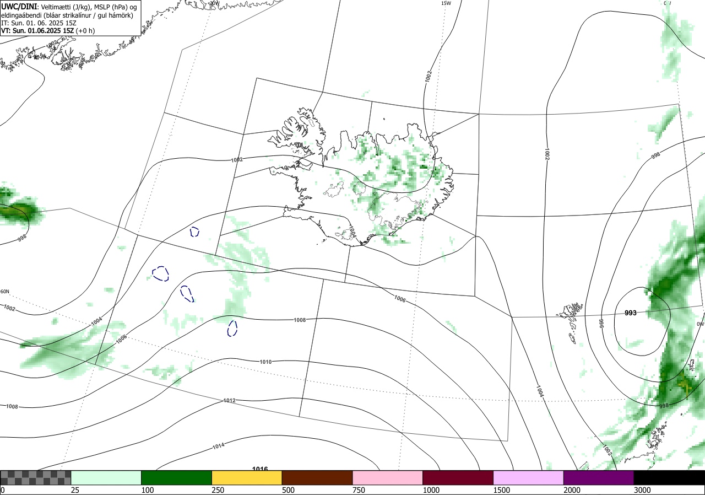Choose the light purple 1500–2000 legend swatch
This screenshot has width=705, height=495.
coord(529,478)
